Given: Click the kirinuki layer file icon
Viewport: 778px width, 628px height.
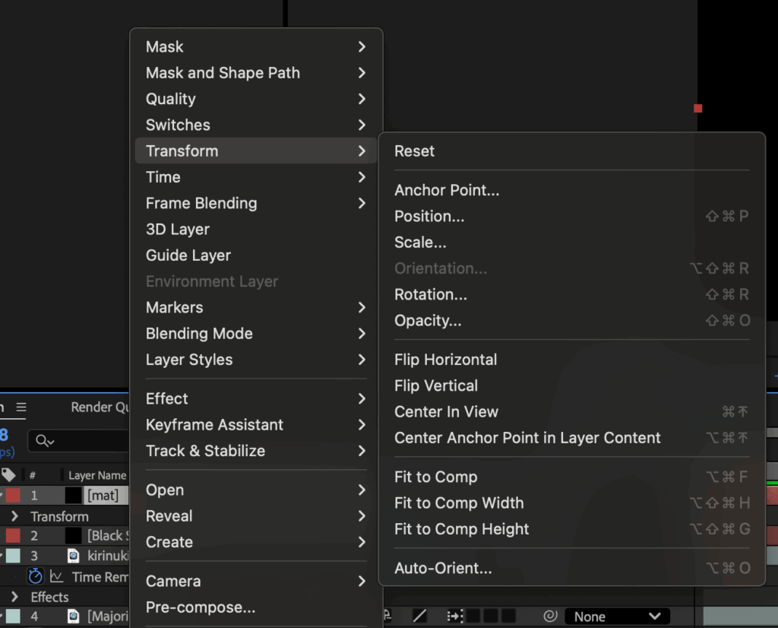Looking at the screenshot, I should 73,556.
